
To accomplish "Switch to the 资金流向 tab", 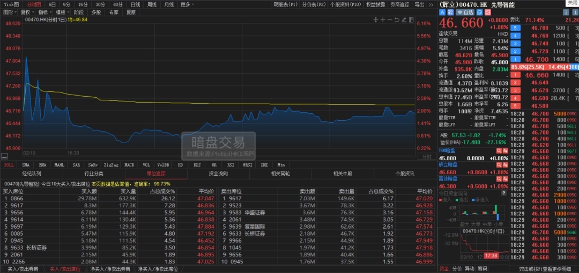I will point(218,174).
